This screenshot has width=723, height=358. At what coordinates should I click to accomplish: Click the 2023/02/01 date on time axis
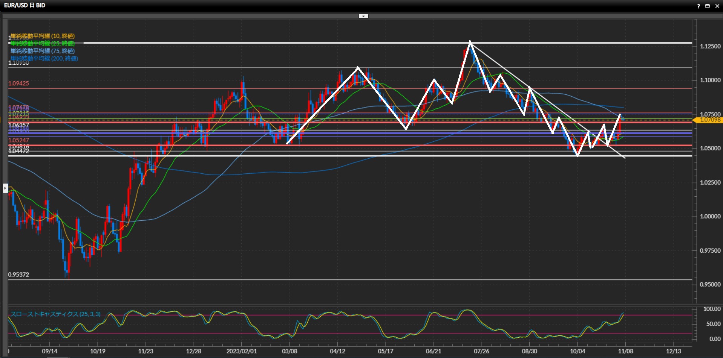(x=241, y=351)
